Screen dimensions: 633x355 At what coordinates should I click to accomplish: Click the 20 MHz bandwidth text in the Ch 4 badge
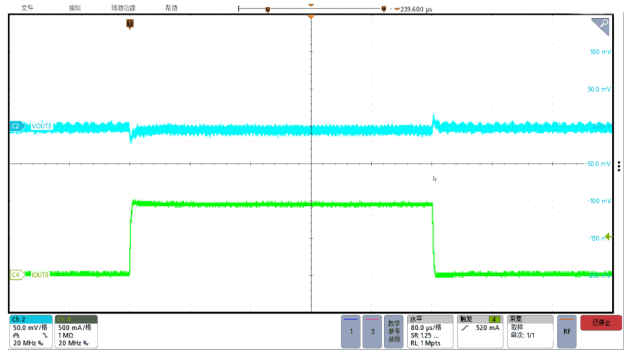pos(69,343)
